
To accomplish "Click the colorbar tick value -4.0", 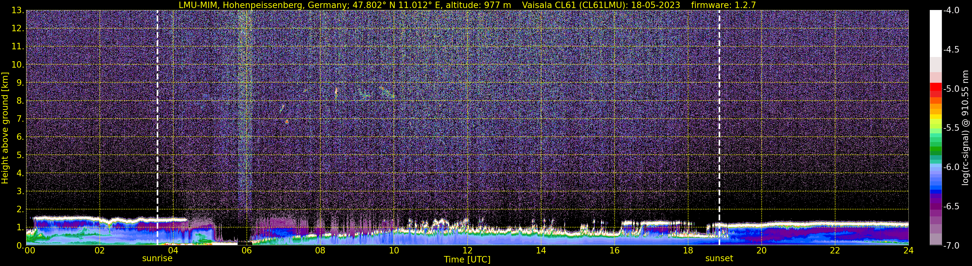I will tap(951, 11).
